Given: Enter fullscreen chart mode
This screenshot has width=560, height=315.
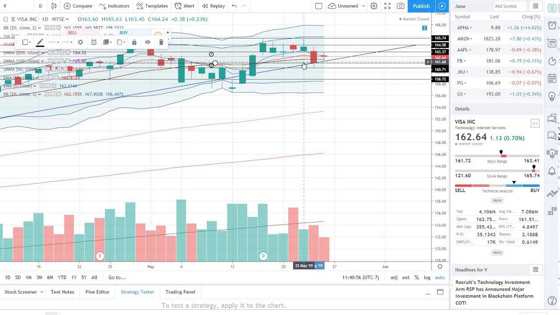Looking at the screenshot, I should pos(387,6).
